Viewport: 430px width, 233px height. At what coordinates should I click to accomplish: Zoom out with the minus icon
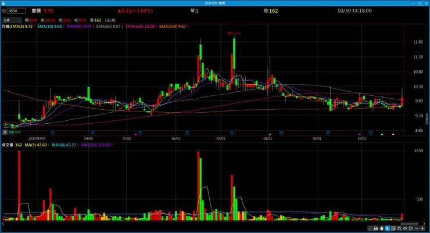point(417,228)
